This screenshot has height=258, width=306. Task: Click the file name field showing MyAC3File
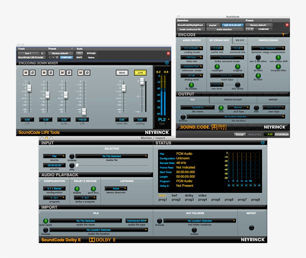click(197, 107)
